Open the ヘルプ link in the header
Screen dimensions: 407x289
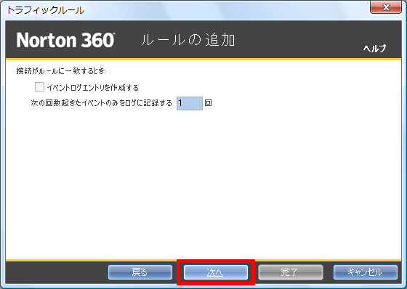click(374, 48)
